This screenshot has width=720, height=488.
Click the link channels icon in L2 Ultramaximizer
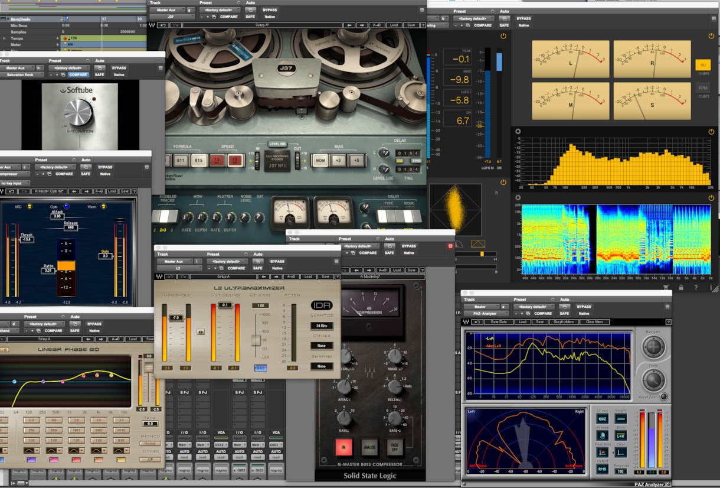201,332
